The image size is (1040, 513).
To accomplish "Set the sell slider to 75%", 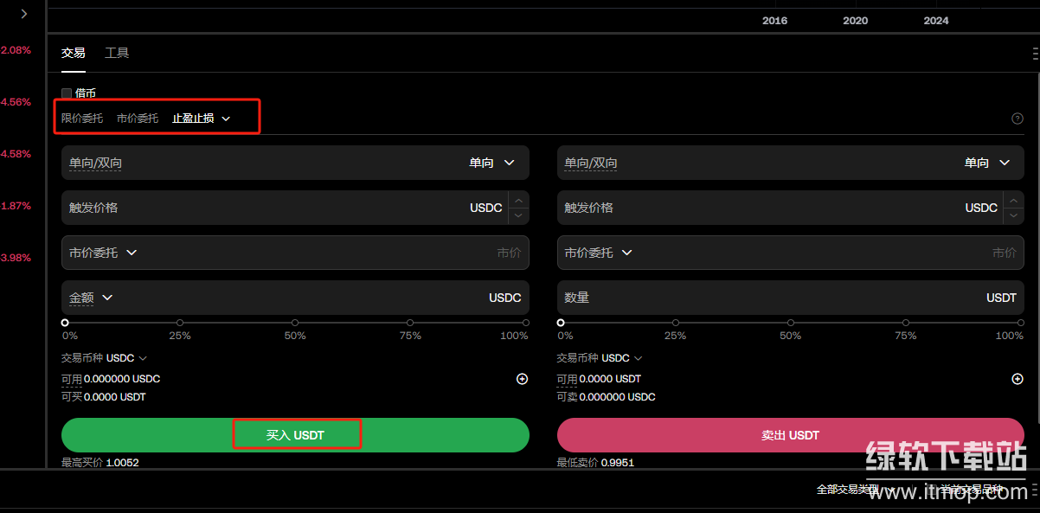I will 906,323.
